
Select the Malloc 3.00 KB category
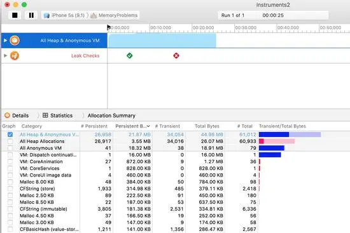coord(37,222)
